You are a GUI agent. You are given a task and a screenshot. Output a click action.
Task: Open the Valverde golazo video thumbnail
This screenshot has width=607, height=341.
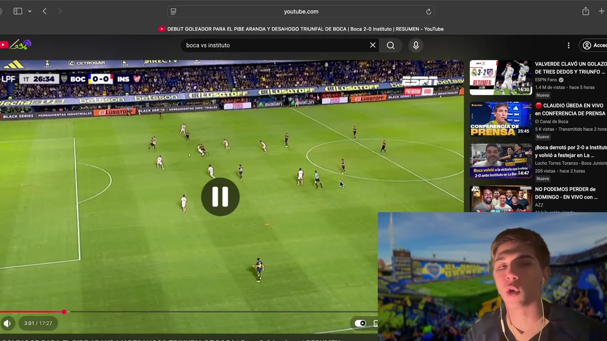click(501, 77)
